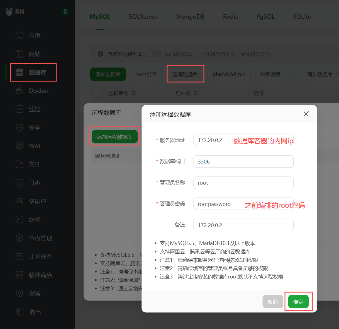Click the gray cancel button

click(x=273, y=302)
